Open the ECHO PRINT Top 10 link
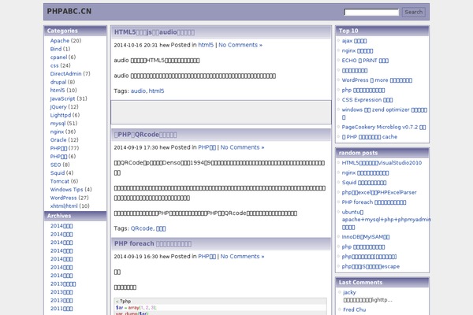Screen dimensions: 473x315 point(365,60)
